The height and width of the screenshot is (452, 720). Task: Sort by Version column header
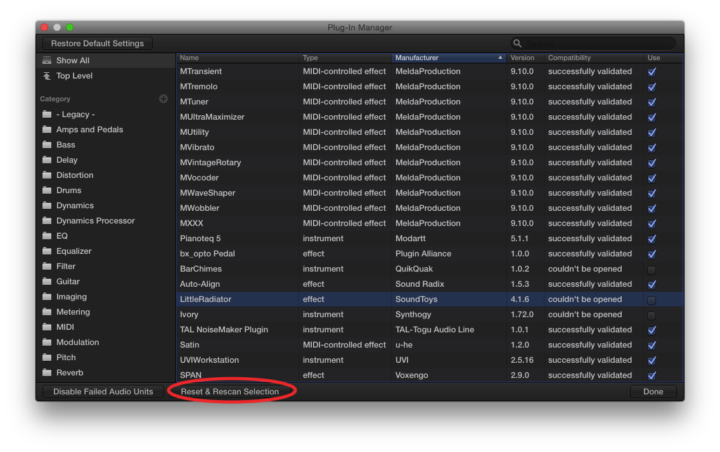point(525,58)
